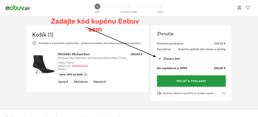
Task: Click the Prejsť k pokladni button
Action: pos(191,81)
